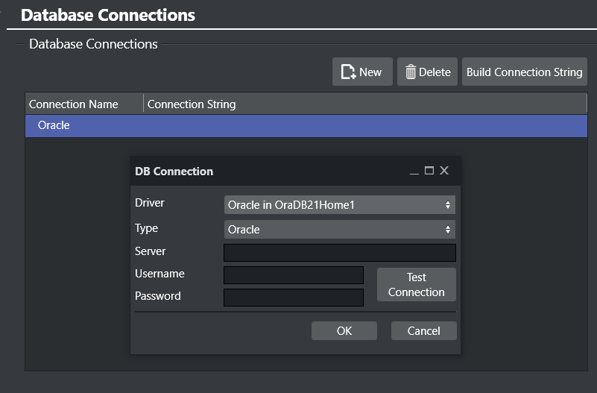Viewport: 597px width, 393px height.
Task: Open the Driver dropdown
Action: pos(339,204)
